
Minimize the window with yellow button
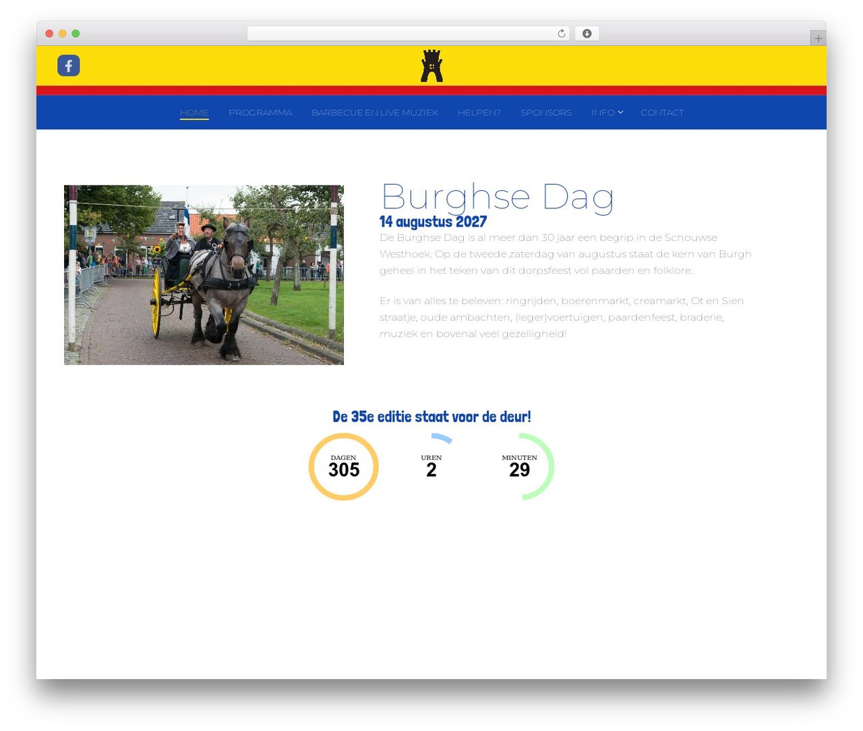(63, 34)
